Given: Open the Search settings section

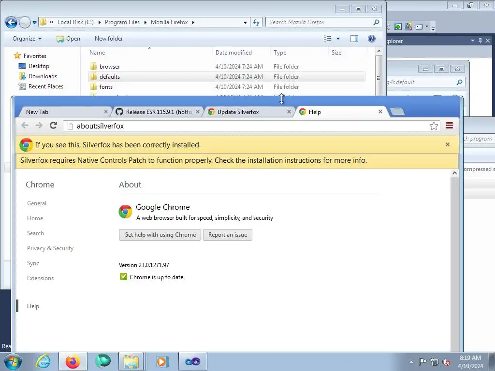Looking at the screenshot, I should click(x=35, y=233).
